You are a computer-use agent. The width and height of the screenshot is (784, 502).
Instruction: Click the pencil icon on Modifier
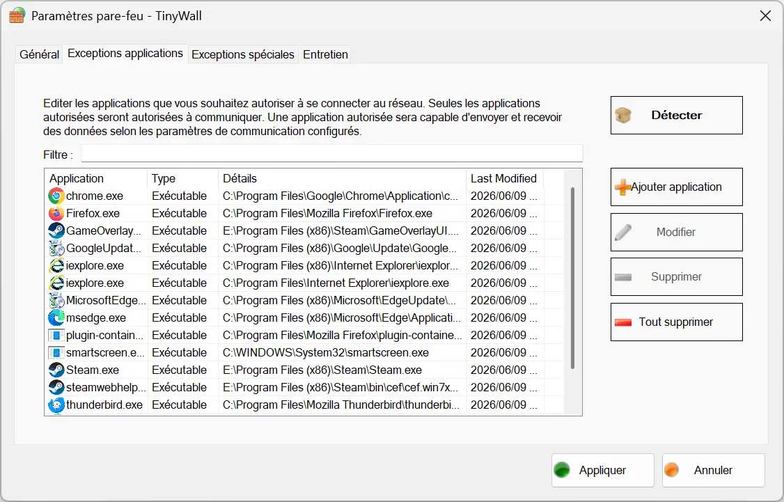click(623, 232)
